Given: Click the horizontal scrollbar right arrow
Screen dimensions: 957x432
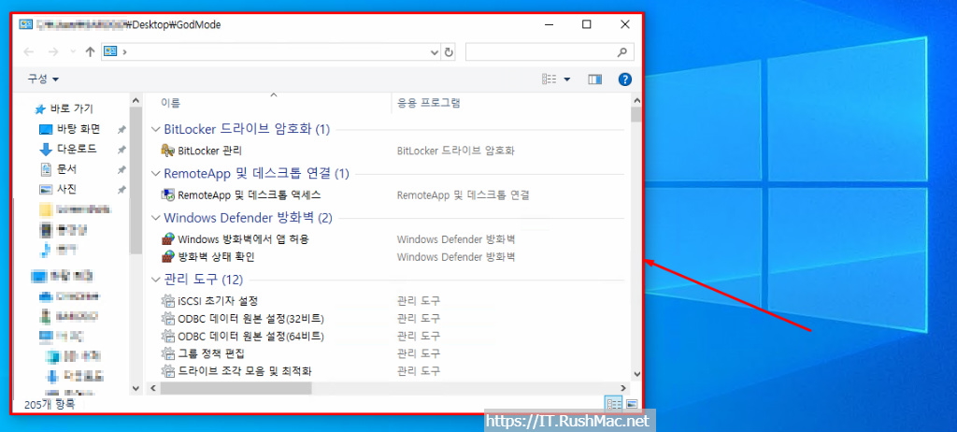Looking at the screenshot, I should point(623,388).
